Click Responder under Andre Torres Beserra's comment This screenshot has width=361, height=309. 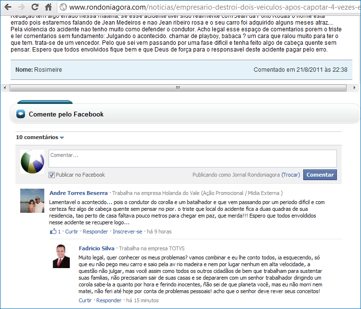95,232
